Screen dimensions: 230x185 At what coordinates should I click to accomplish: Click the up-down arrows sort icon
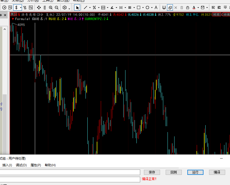(x=31, y=7)
